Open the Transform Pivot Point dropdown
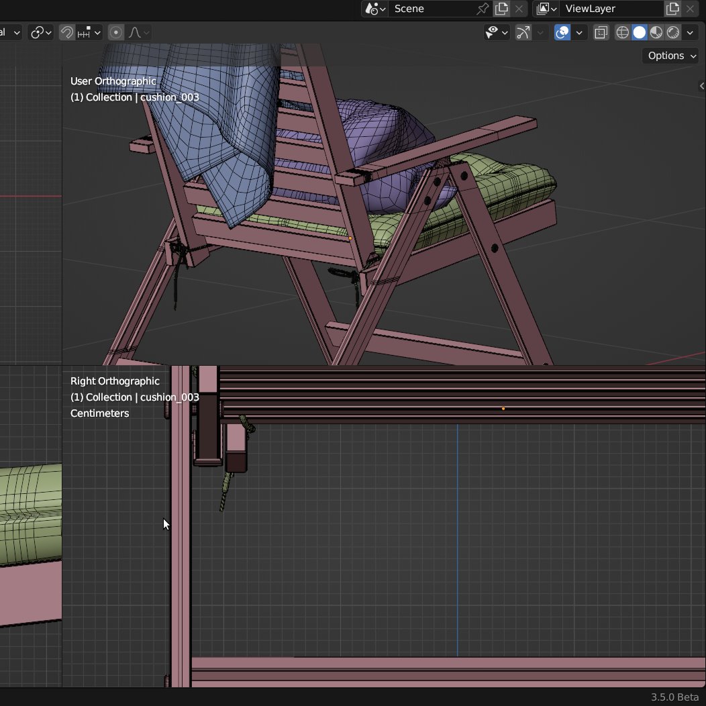The image size is (706, 706). click(x=40, y=32)
